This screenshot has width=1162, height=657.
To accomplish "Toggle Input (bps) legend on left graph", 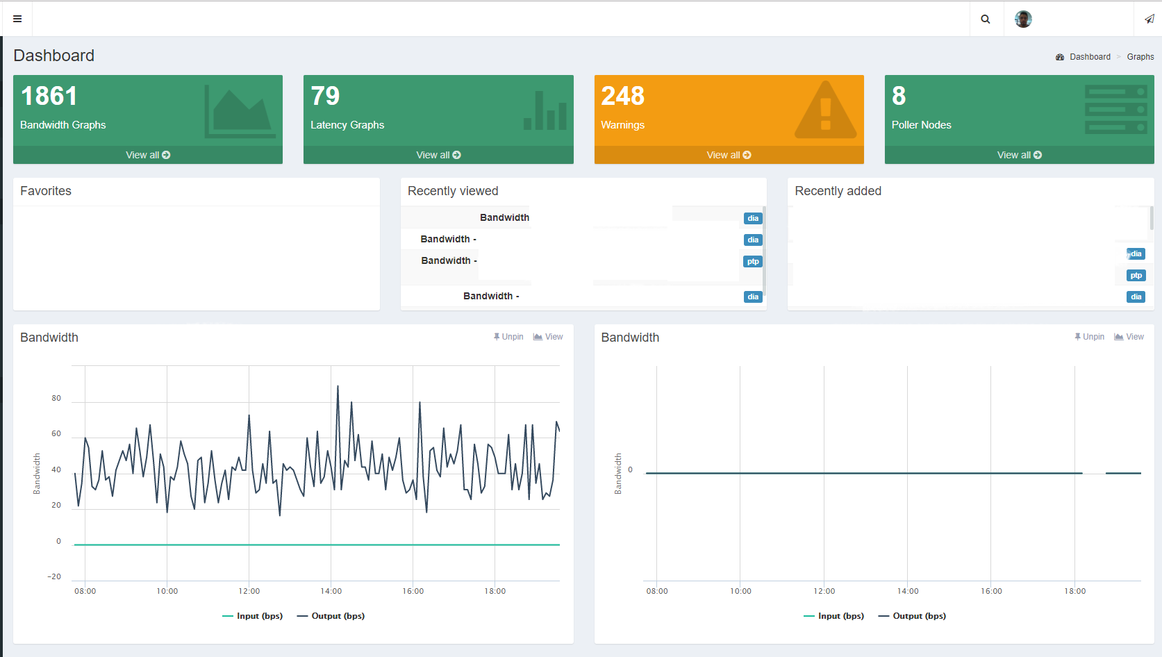I will (252, 616).
